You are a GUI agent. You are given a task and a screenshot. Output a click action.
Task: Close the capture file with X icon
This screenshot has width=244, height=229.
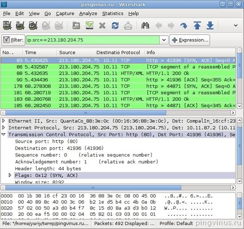click(102, 25)
